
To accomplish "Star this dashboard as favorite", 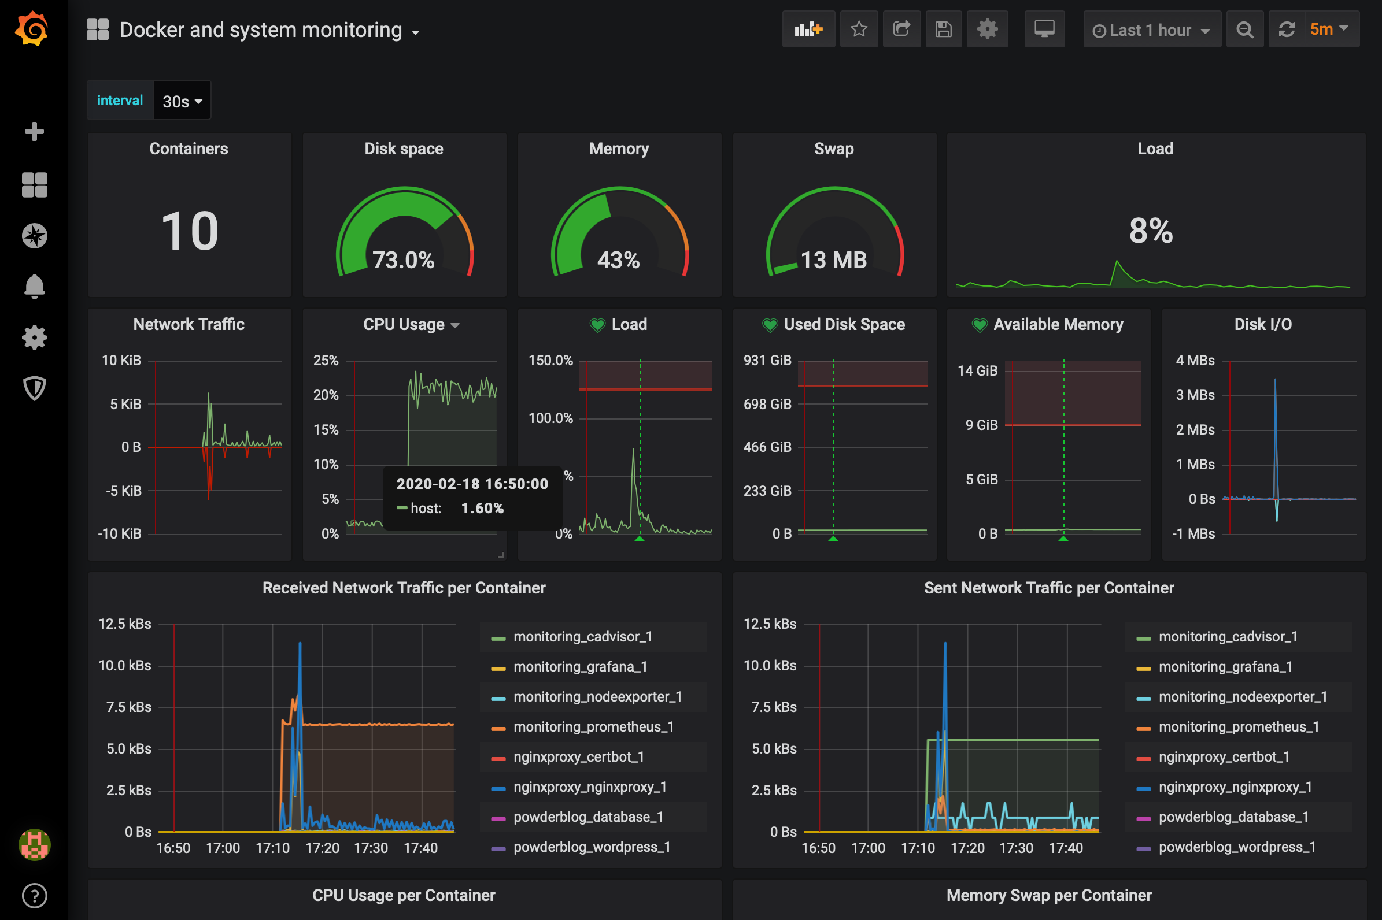I will pyautogui.click(x=858, y=29).
